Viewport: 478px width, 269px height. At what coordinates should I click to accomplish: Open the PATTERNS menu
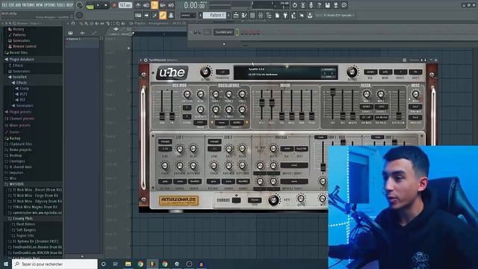(x=29, y=5)
